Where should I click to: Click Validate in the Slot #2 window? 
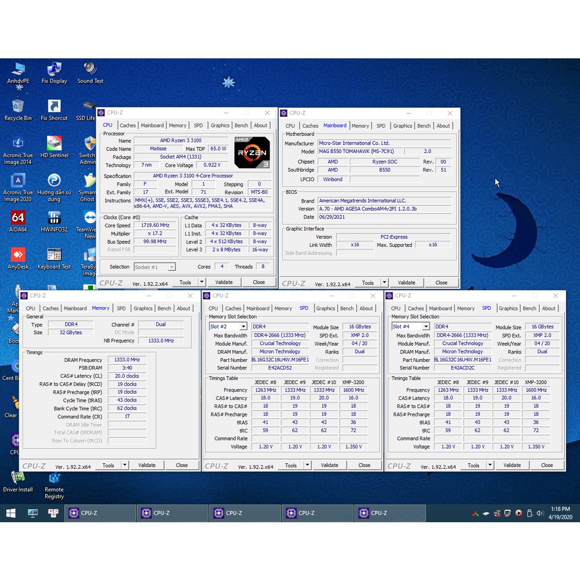[329, 466]
